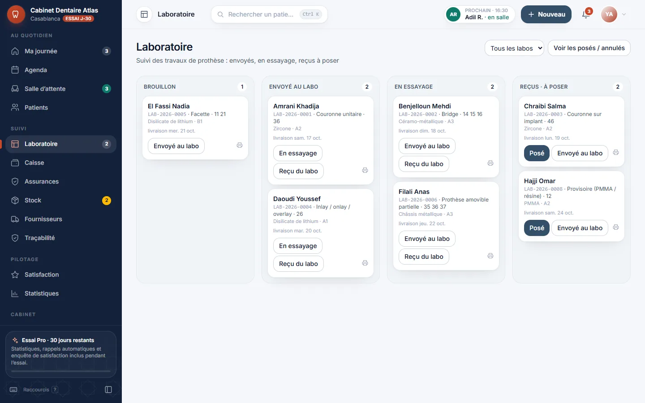Mark Chraibi Salma work as Posé
The image size is (645, 403).
click(x=537, y=153)
